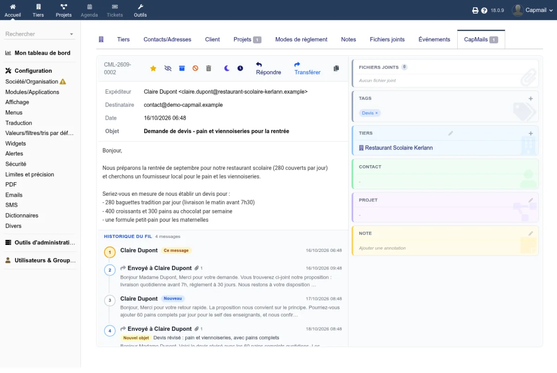Delete the email with trash icon
This screenshot has height=373, width=557.
click(208, 68)
